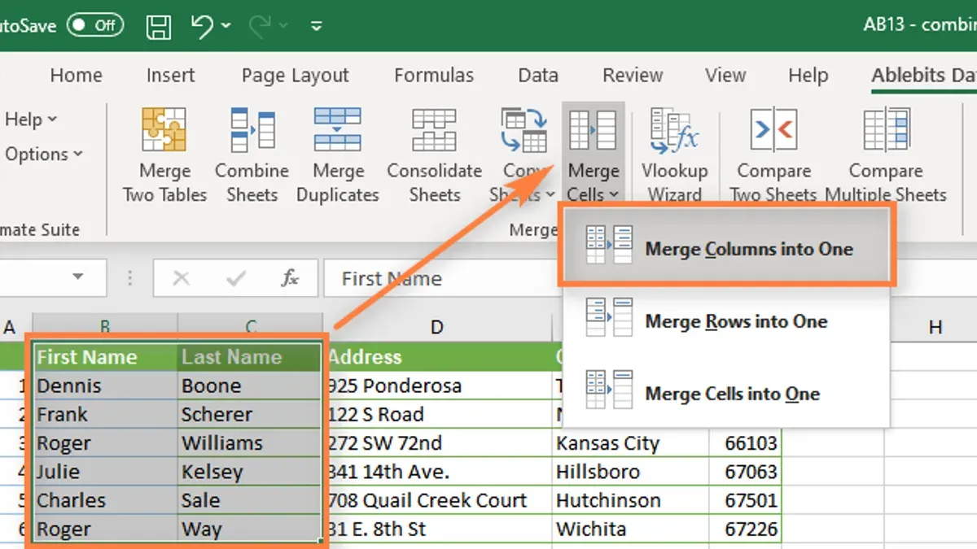Select column B header
The image size is (977, 549).
tap(105, 327)
